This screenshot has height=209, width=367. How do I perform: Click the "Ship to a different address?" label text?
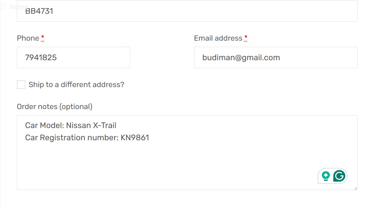[x=76, y=85]
